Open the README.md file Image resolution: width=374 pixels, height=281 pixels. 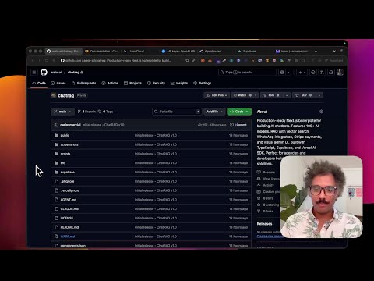[69, 227]
